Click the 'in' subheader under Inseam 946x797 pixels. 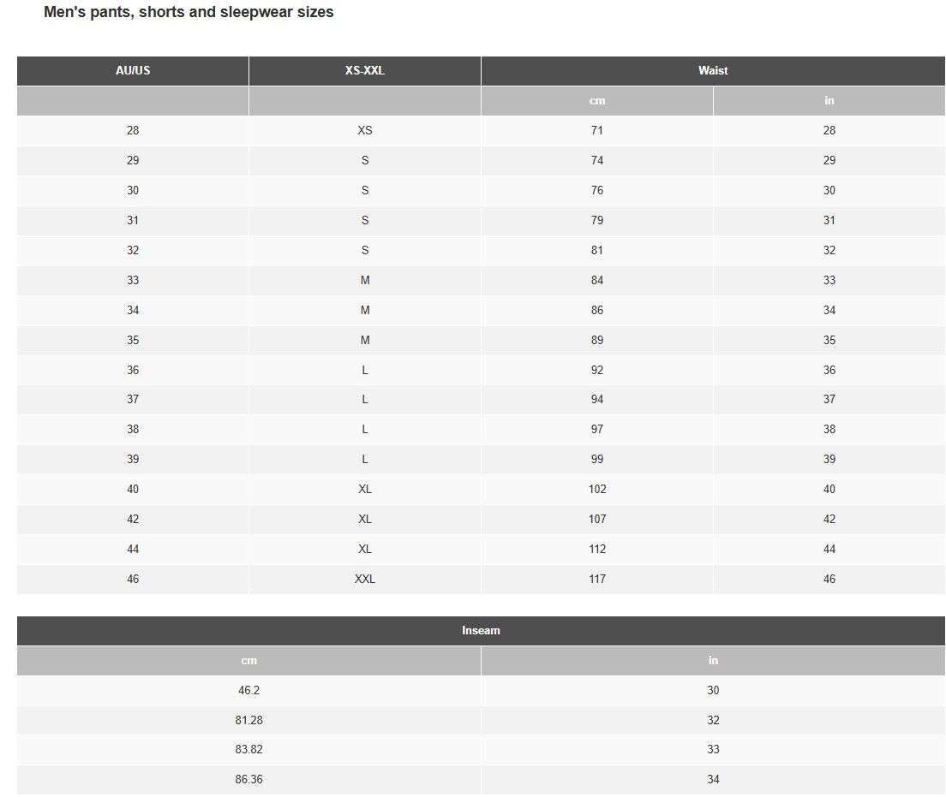click(713, 661)
